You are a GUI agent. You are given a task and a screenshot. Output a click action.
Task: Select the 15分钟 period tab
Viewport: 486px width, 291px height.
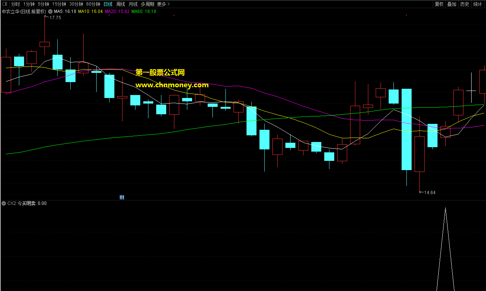pos(59,4)
